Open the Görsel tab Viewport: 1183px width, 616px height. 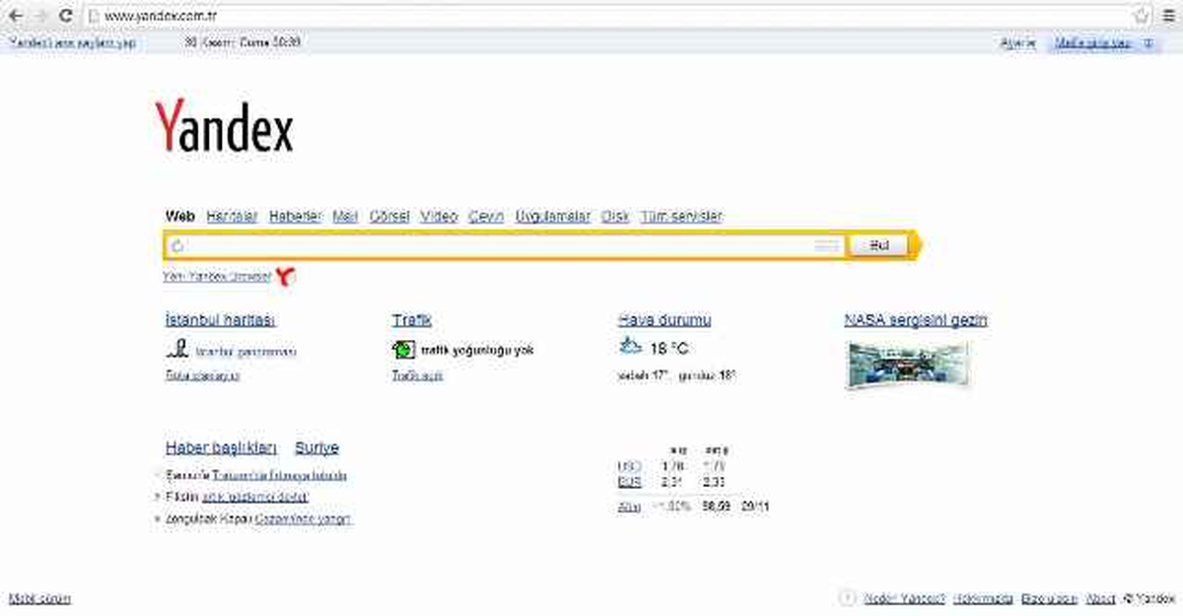pos(389,216)
